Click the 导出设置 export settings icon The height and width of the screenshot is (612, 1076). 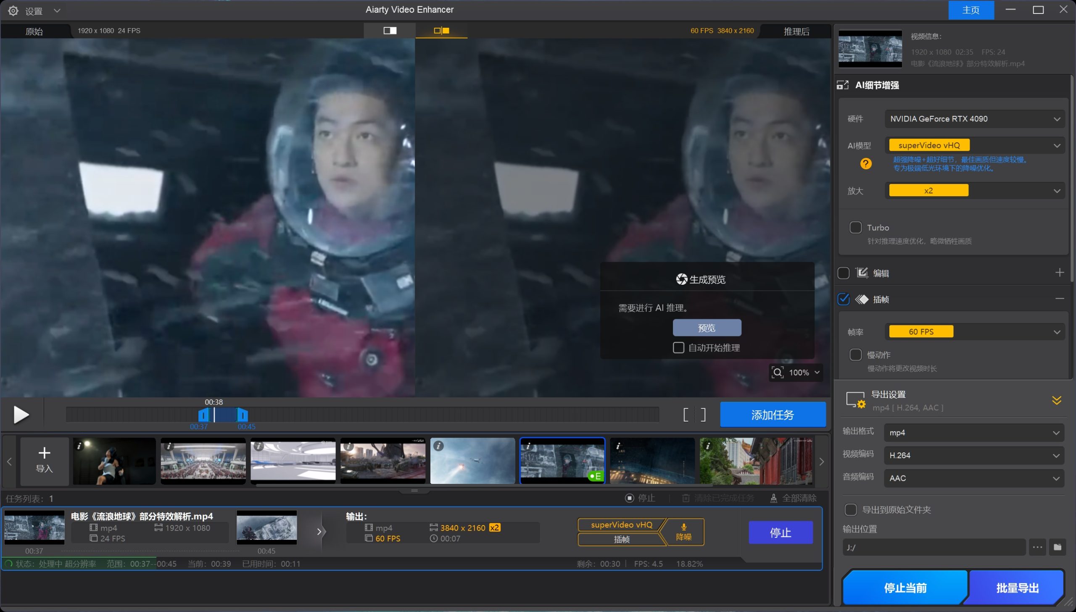click(855, 400)
